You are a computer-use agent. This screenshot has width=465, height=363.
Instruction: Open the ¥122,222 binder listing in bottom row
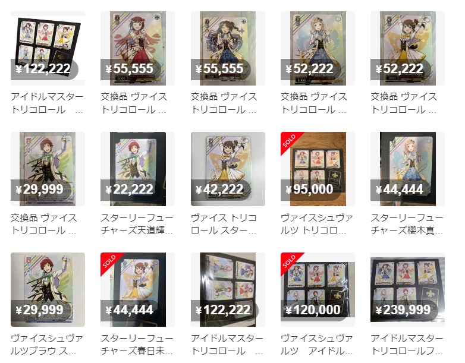click(x=228, y=289)
